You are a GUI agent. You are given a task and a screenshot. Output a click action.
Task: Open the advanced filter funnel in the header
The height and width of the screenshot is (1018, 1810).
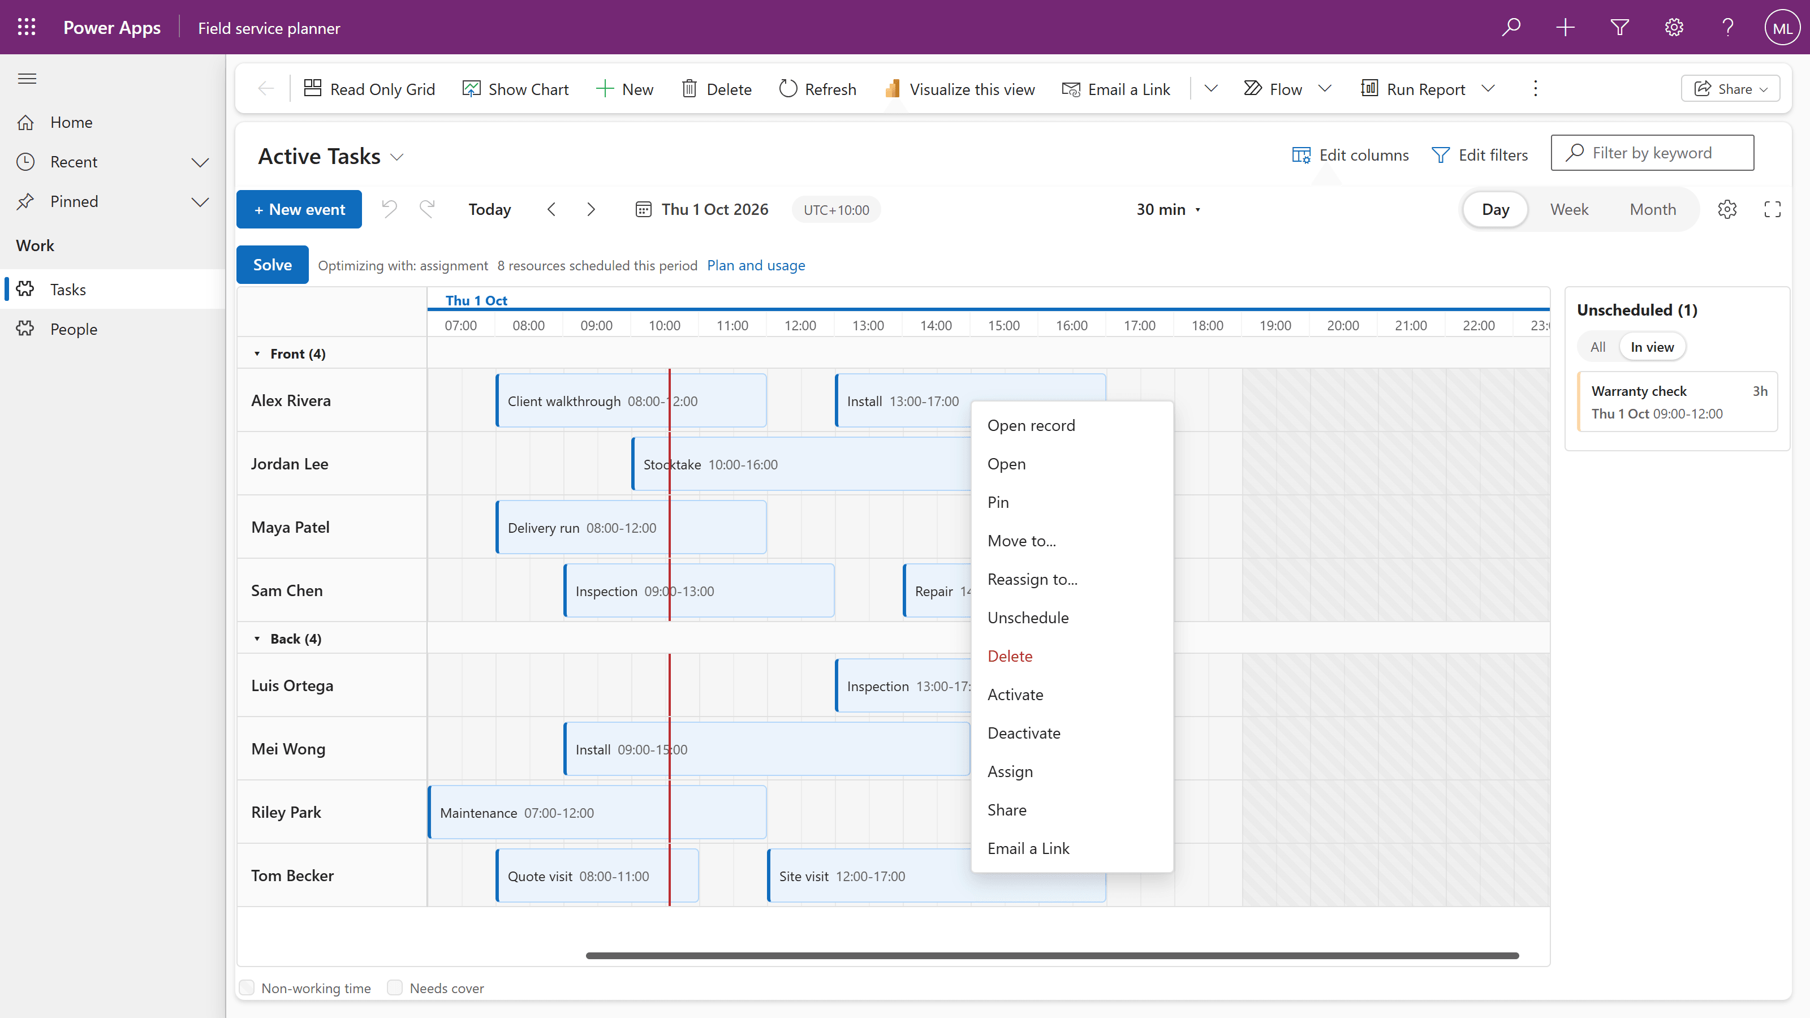click(x=1619, y=27)
